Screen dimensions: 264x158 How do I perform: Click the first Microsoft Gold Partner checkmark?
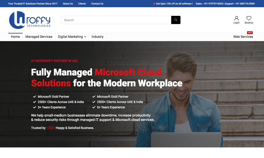[35, 97]
